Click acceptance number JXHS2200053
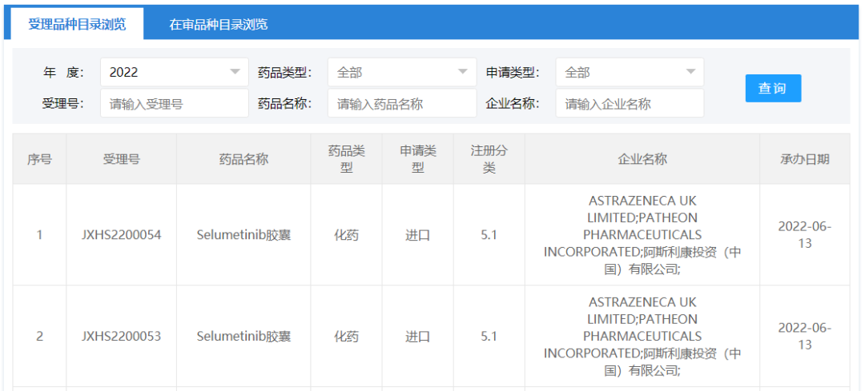The width and height of the screenshot is (865, 391). pyautogui.click(x=121, y=336)
